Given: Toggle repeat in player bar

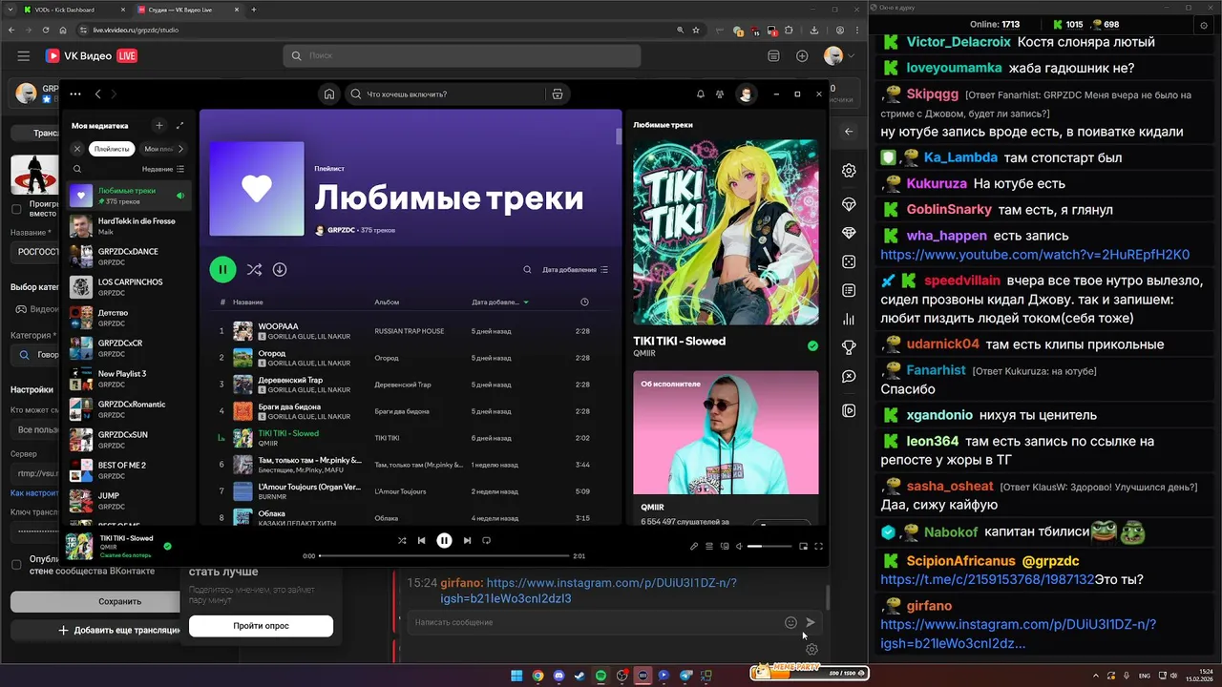Looking at the screenshot, I should [x=486, y=541].
